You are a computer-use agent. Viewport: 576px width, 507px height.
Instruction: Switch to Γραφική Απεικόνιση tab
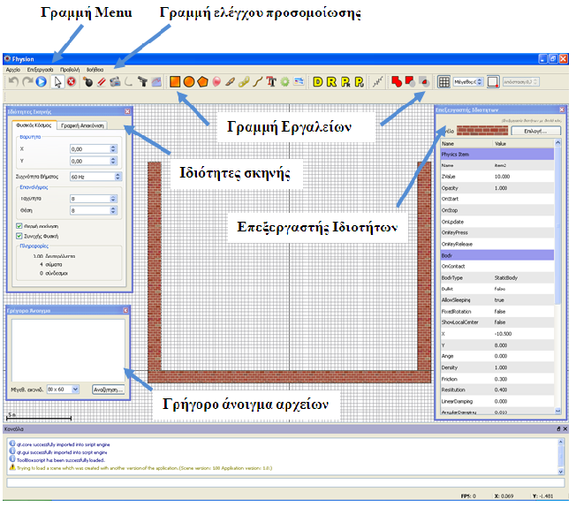click(x=82, y=125)
